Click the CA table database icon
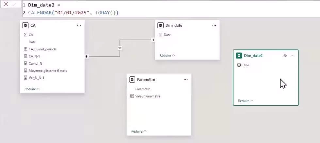This screenshot has width=320, height=143. 25,25
